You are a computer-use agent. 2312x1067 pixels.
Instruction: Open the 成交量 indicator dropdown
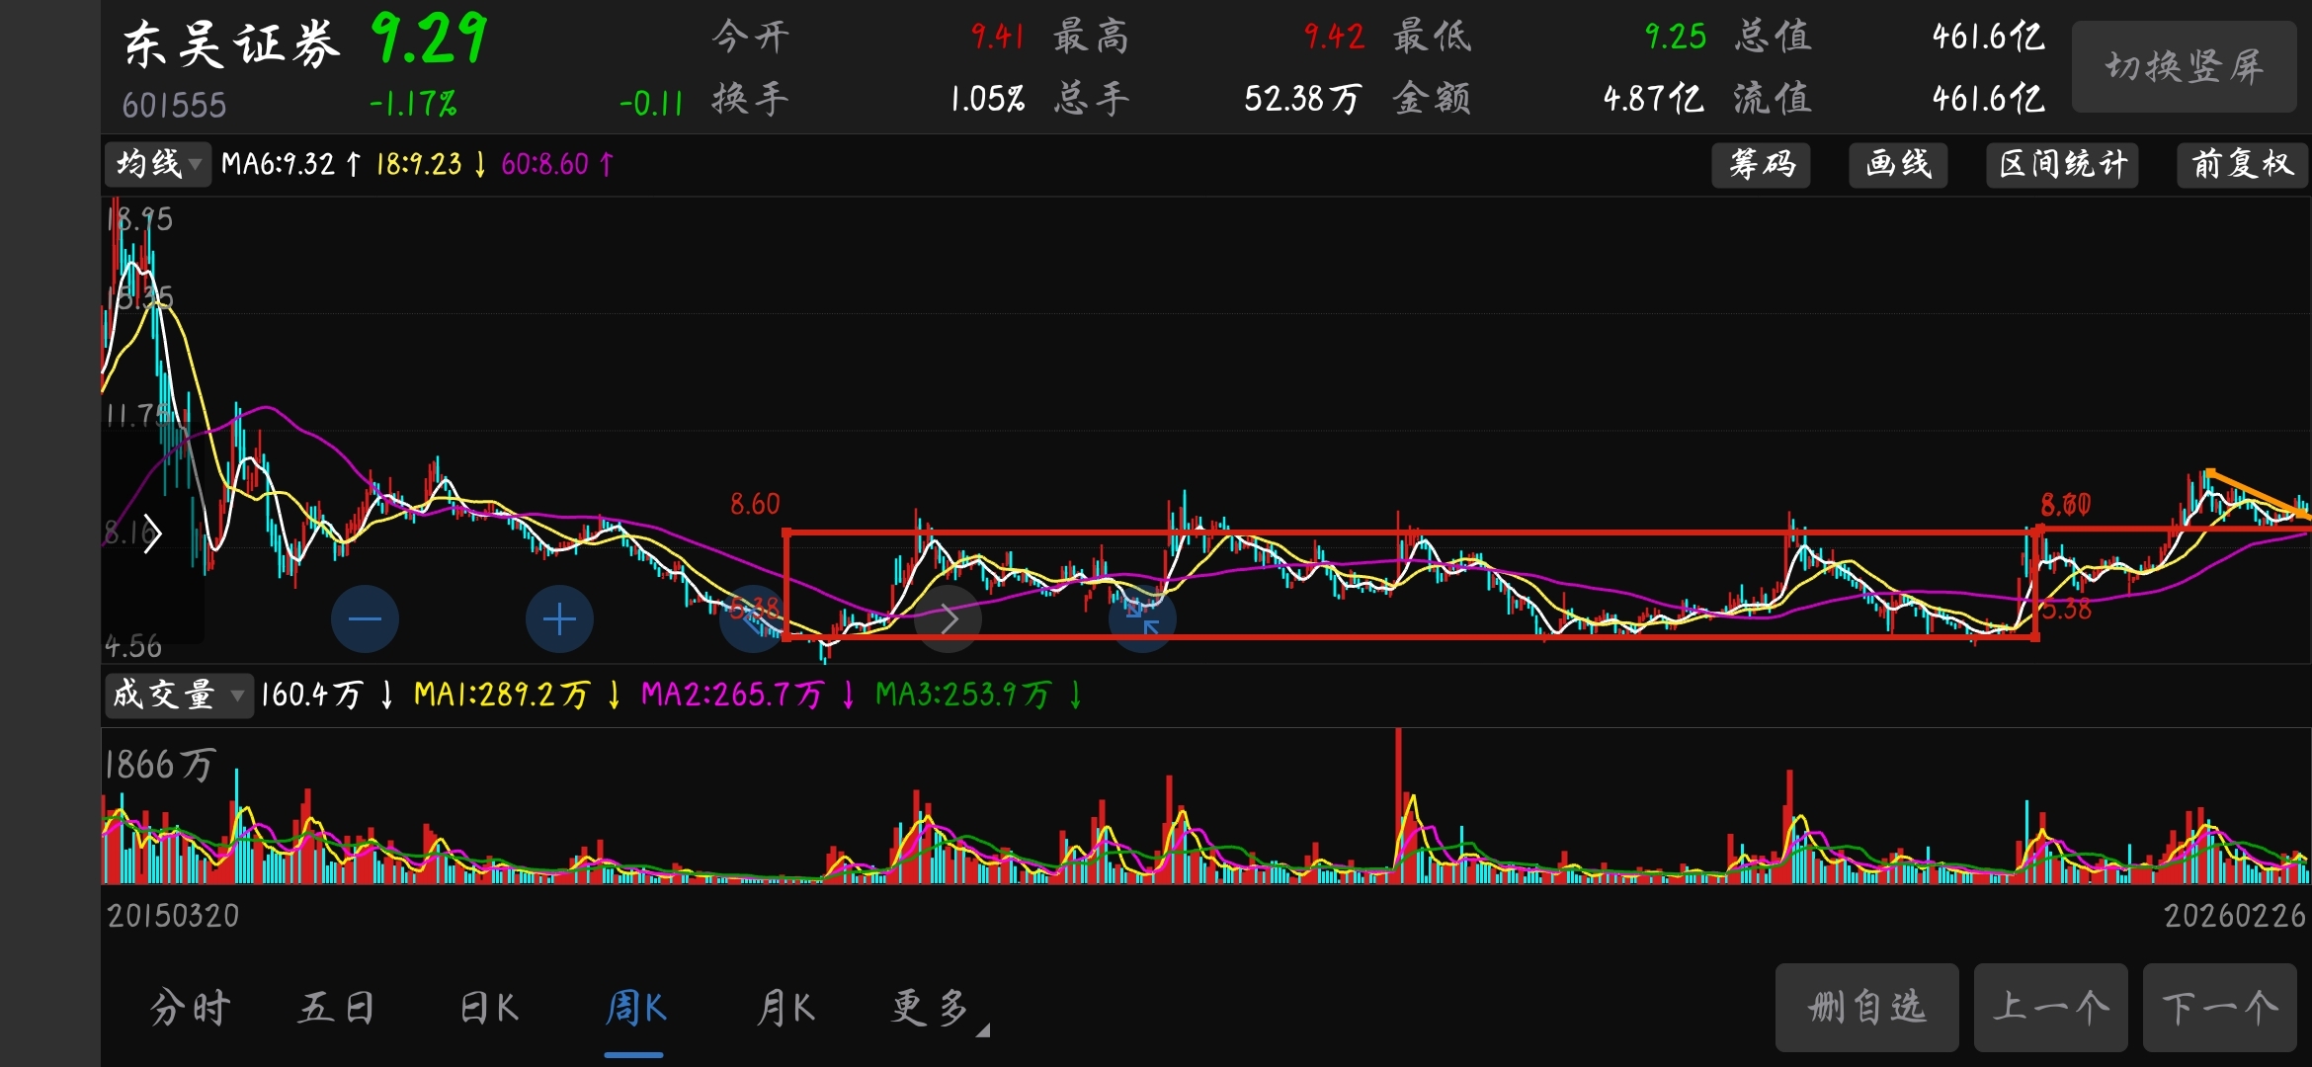[178, 695]
